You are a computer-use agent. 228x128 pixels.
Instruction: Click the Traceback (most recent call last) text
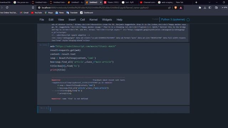[x=109, y=80]
